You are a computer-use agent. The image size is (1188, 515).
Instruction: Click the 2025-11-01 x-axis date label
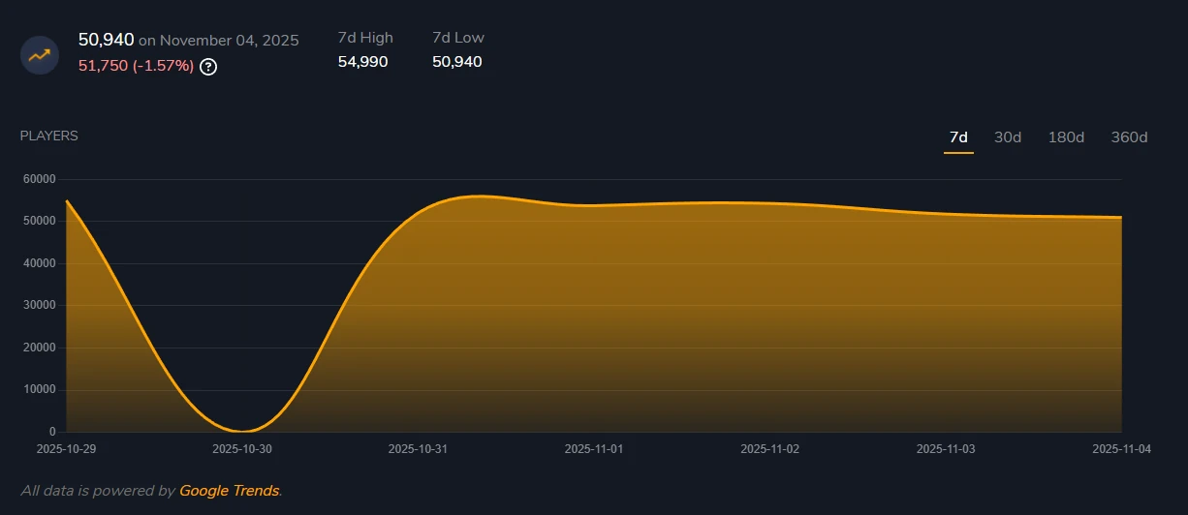(594, 449)
